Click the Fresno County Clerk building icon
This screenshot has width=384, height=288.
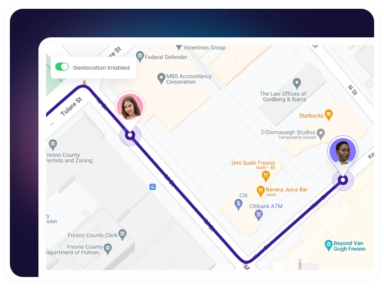tap(123, 234)
